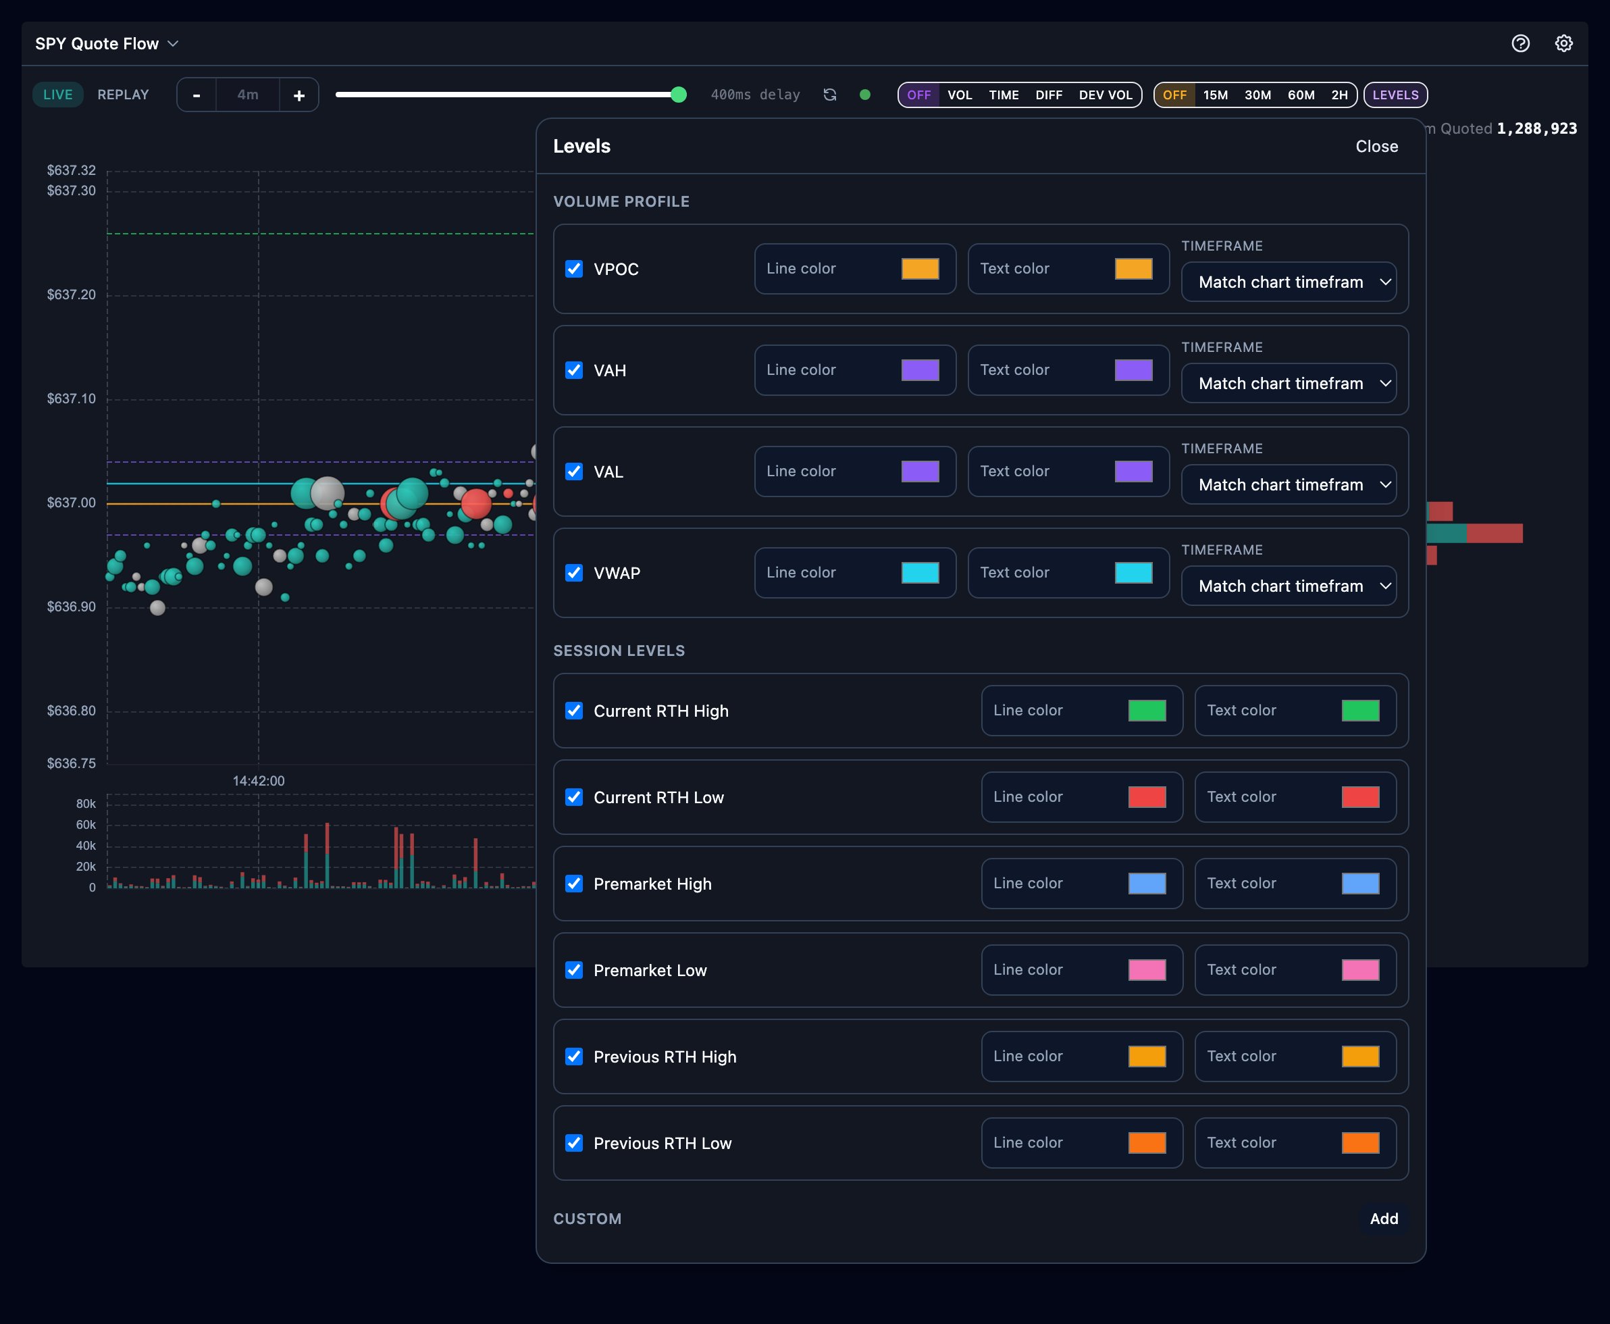Viewport: 1610px width, 1324px height.
Task: Uncheck the VAL checkbox
Action: pyautogui.click(x=574, y=472)
